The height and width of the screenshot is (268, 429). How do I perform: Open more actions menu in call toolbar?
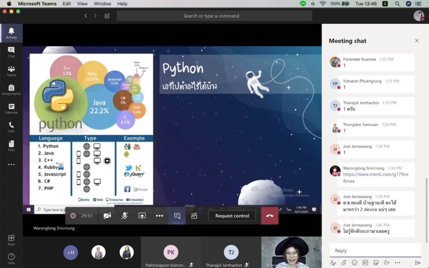(x=159, y=216)
